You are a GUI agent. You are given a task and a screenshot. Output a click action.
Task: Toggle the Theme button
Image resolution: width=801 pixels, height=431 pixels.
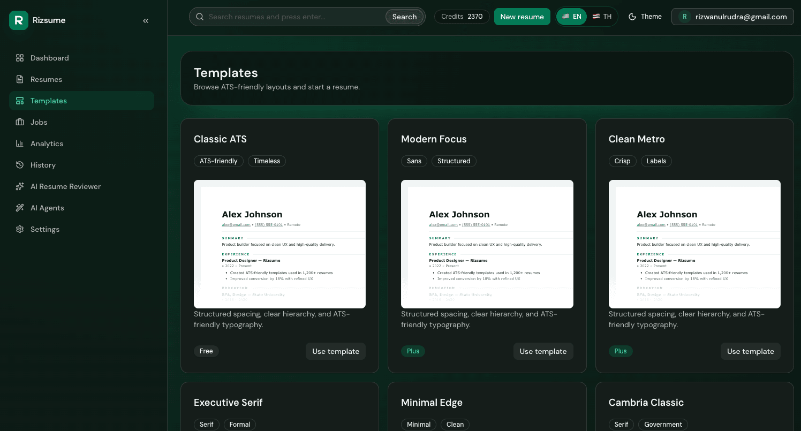click(x=645, y=17)
